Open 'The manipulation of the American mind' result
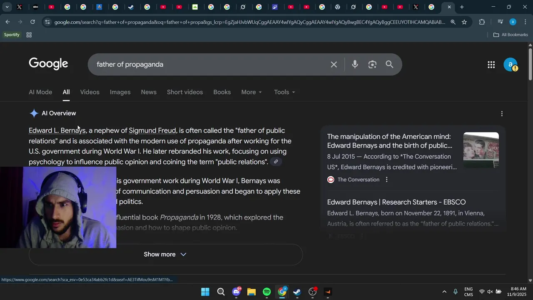The height and width of the screenshot is (300, 533). coord(389,141)
